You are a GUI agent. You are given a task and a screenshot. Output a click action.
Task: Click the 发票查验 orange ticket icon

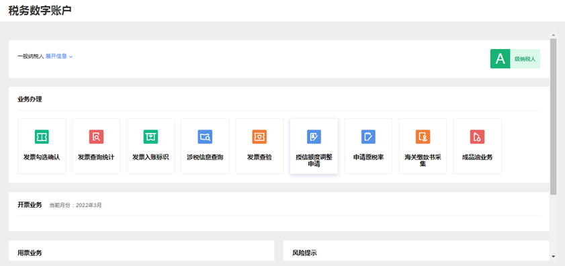[259, 136]
